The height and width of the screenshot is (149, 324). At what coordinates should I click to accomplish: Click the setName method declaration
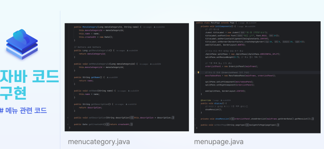coord(95,91)
